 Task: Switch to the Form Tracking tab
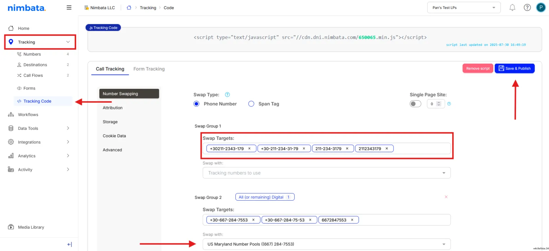[149, 69]
